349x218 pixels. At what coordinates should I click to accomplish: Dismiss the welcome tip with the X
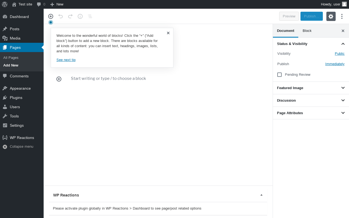(x=168, y=33)
